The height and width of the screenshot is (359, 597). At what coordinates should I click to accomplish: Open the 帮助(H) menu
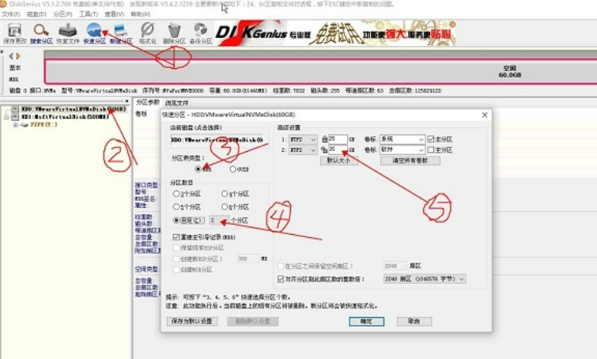point(141,14)
